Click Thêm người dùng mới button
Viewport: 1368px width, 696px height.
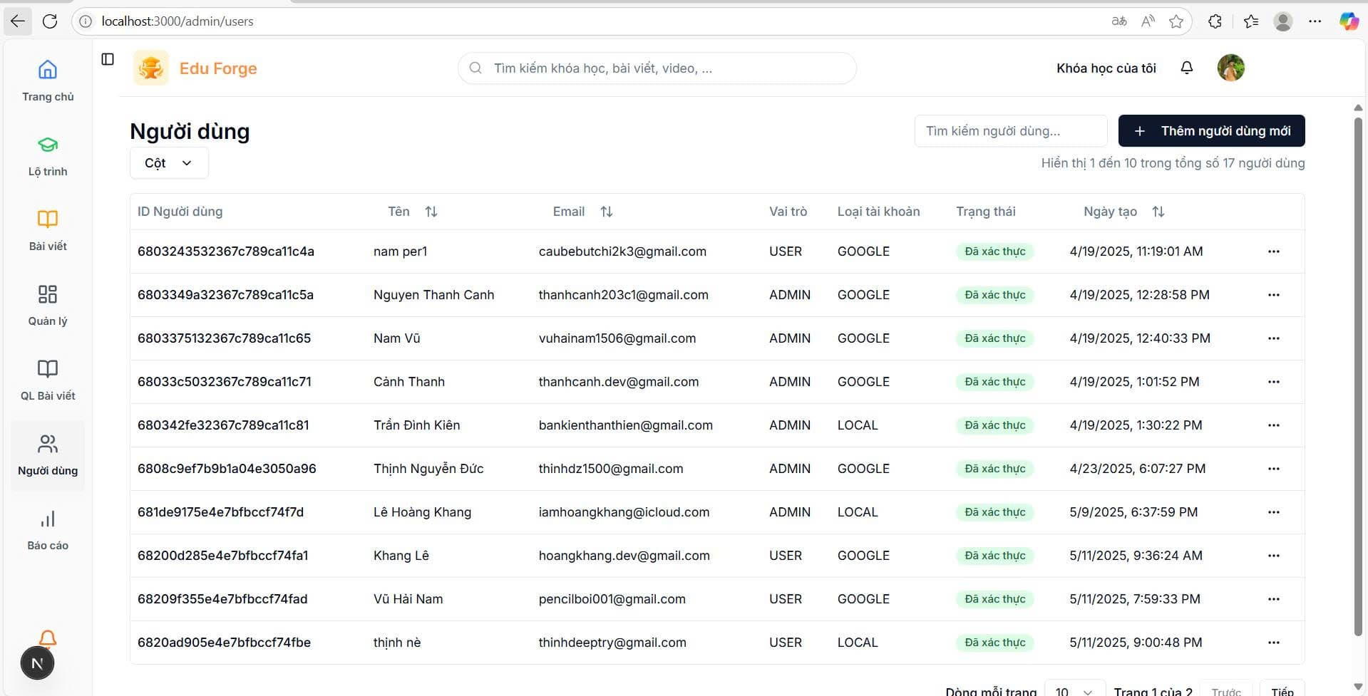pos(1211,131)
